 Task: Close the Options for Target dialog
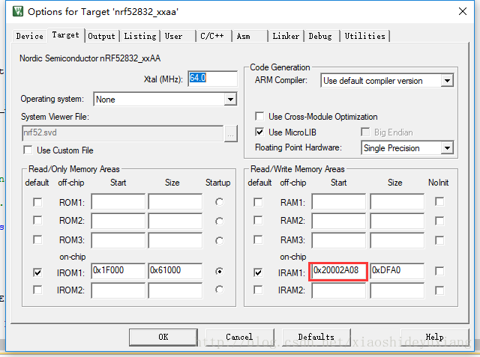[463, 12]
